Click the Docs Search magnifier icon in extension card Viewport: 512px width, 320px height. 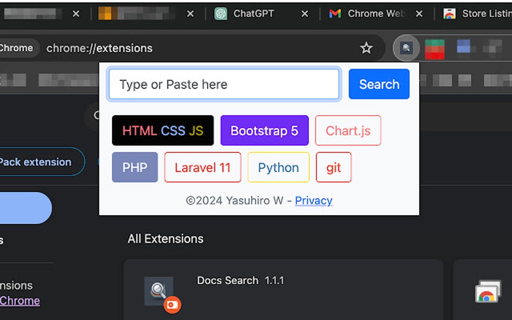(x=159, y=290)
